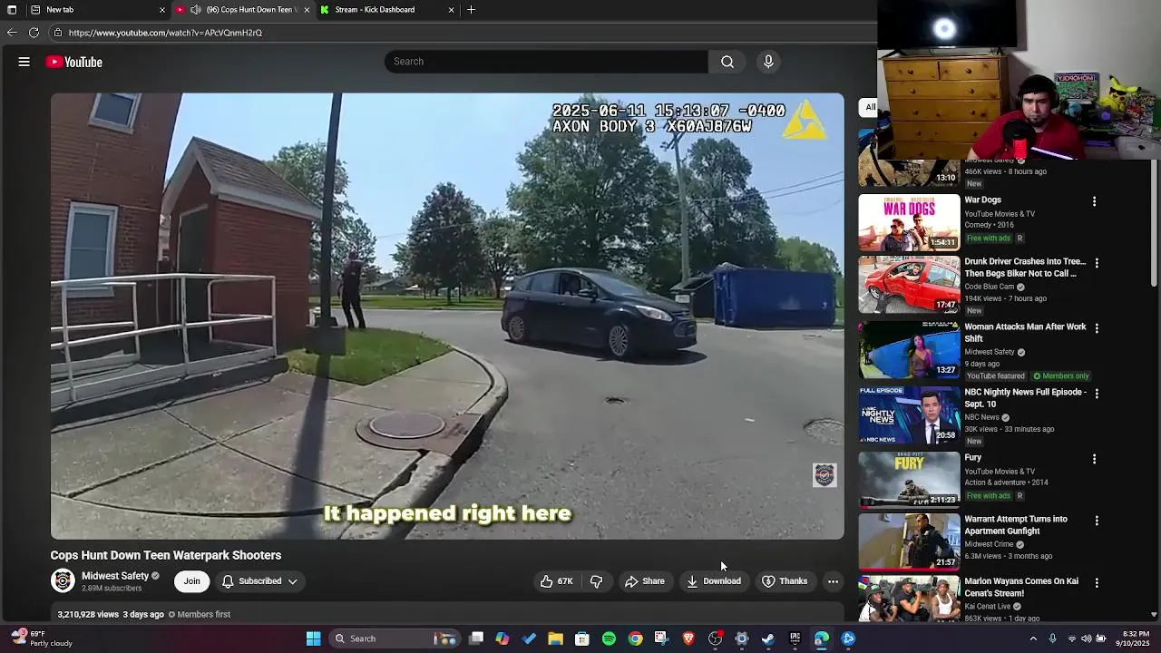The height and width of the screenshot is (653, 1161).
Task: Open Microsoft Store from the taskbar
Action: point(582,638)
